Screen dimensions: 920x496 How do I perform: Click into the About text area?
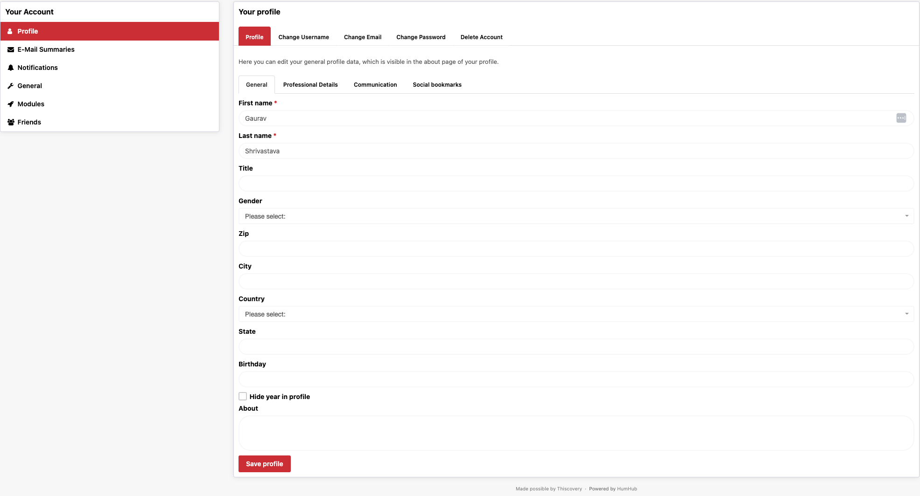coord(576,433)
